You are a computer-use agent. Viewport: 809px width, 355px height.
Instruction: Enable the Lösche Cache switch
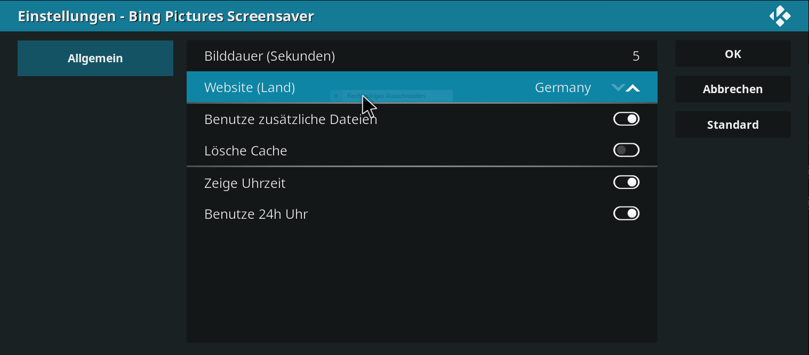(626, 151)
